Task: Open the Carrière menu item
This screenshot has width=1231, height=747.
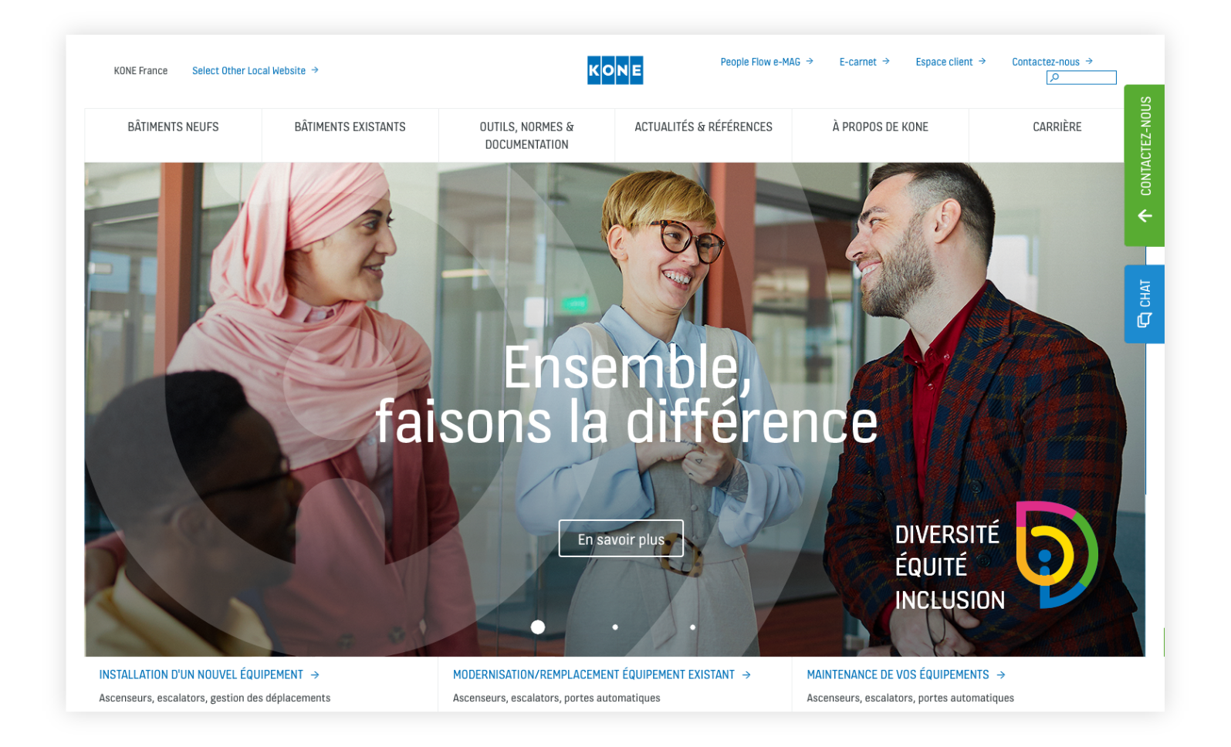Action: [1057, 127]
